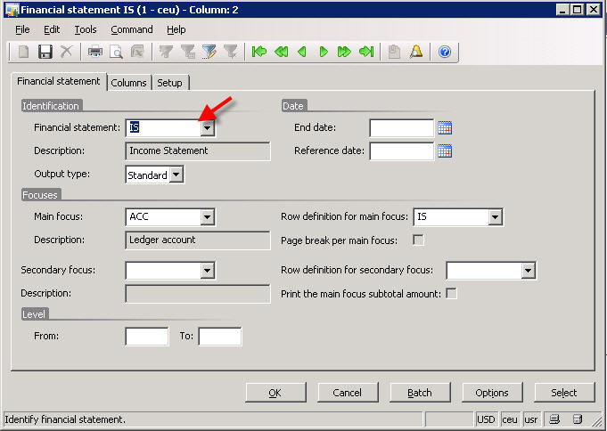Jump to last record green arrow

pyautogui.click(x=365, y=52)
